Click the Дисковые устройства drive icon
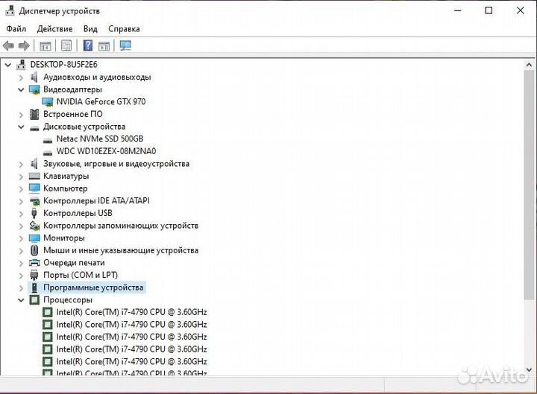Viewport: 537px width, 394px height. pyautogui.click(x=34, y=128)
